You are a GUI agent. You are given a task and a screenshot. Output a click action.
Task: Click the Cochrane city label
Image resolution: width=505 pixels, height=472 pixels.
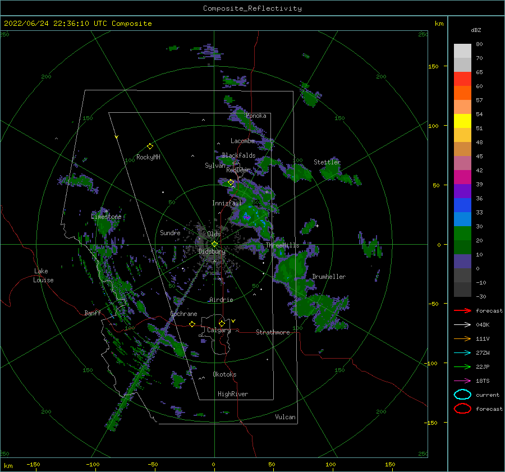[x=183, y=314]
